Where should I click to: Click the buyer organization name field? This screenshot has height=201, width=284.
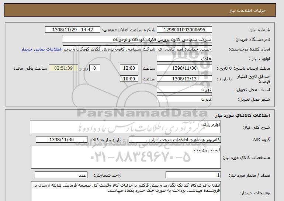click(x=137, y=39)
